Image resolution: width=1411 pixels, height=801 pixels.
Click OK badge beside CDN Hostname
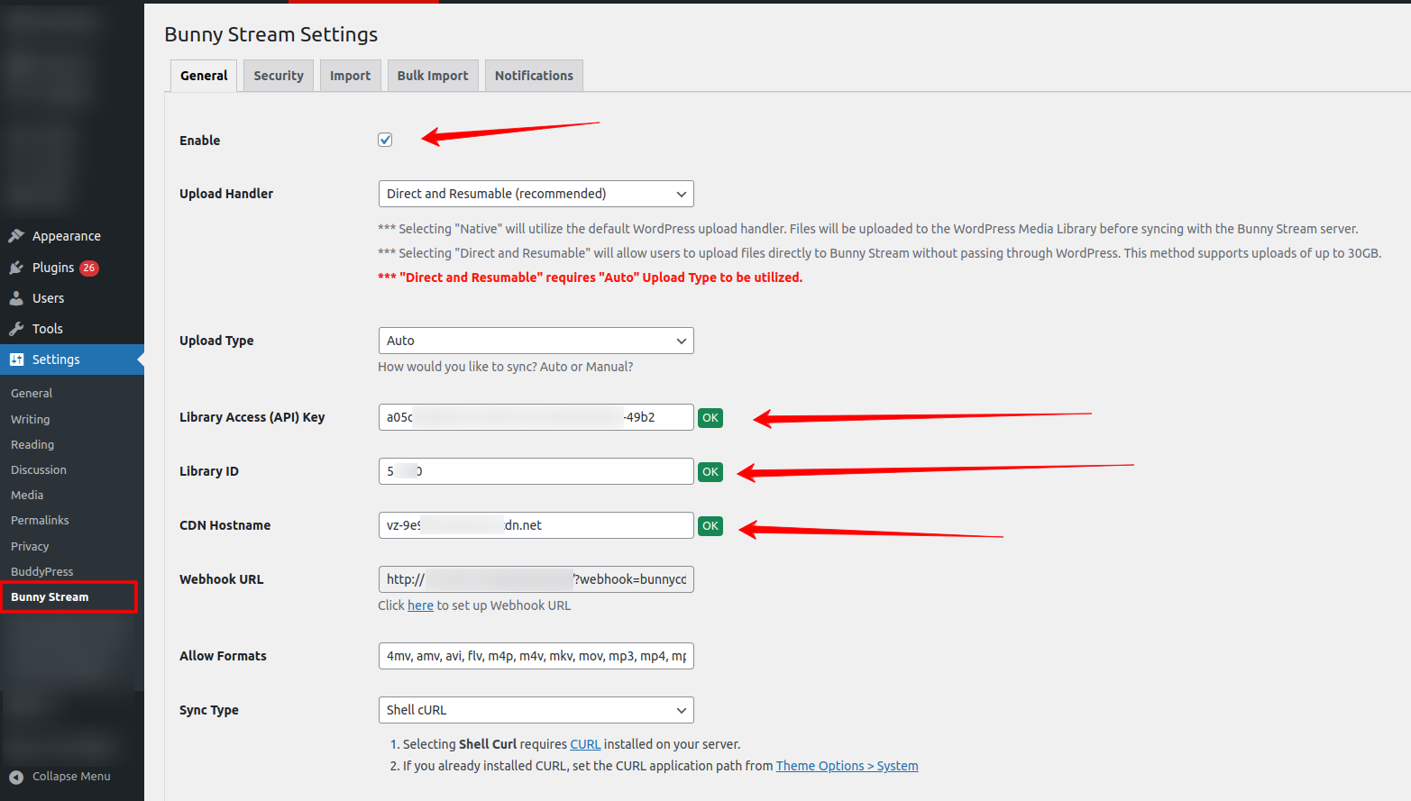[710, 526]
